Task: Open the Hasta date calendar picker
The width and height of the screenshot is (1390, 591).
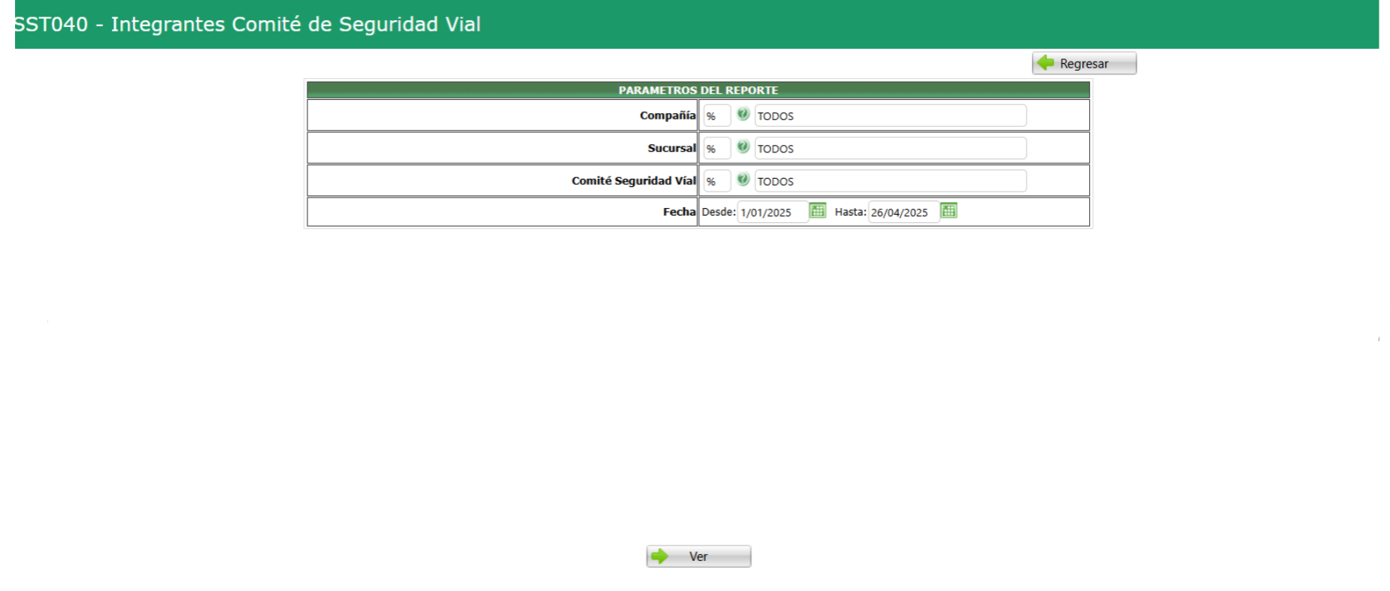Action: pos(949,211)
